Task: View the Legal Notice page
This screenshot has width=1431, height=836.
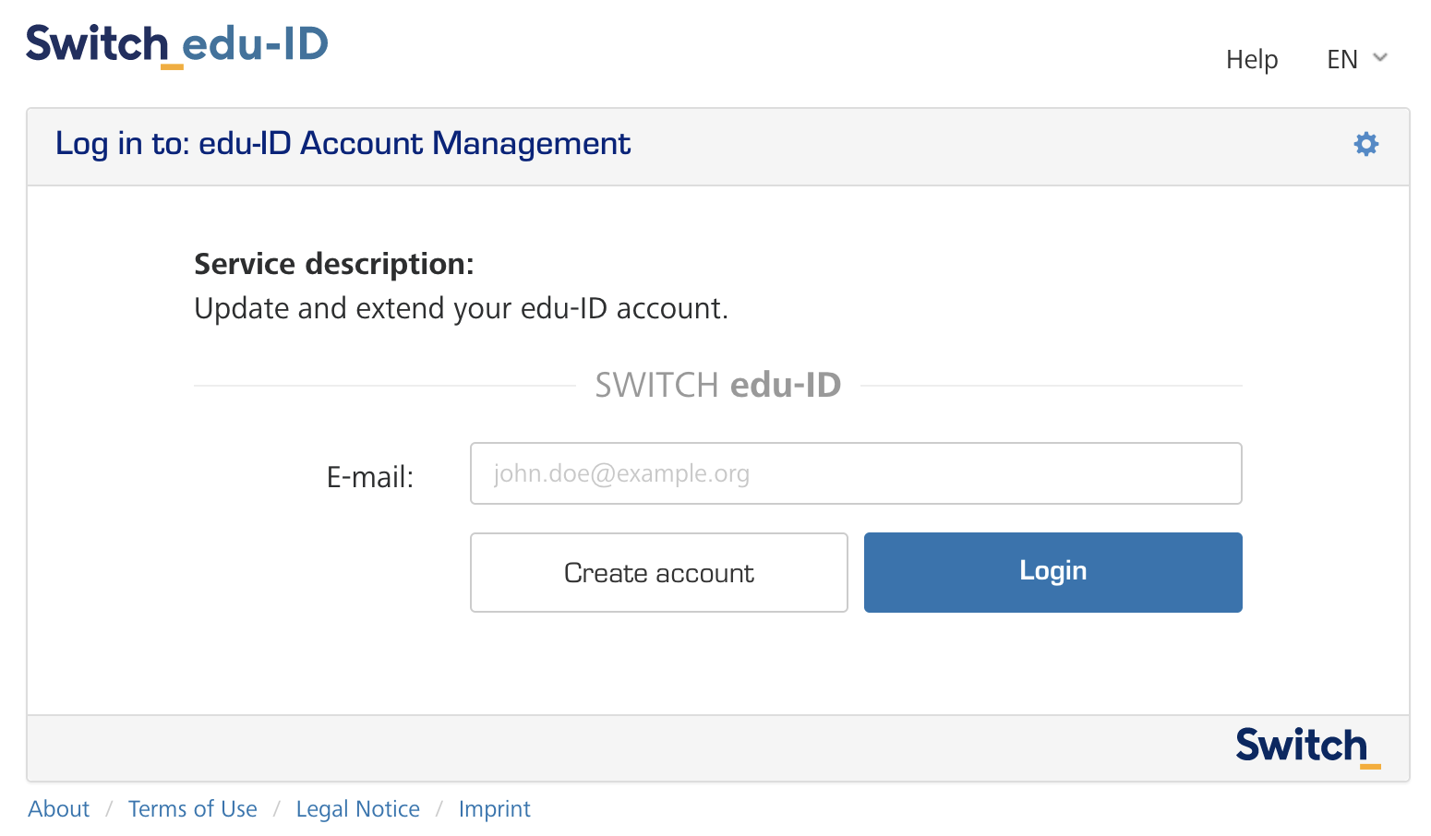Action: coord(357,809)
